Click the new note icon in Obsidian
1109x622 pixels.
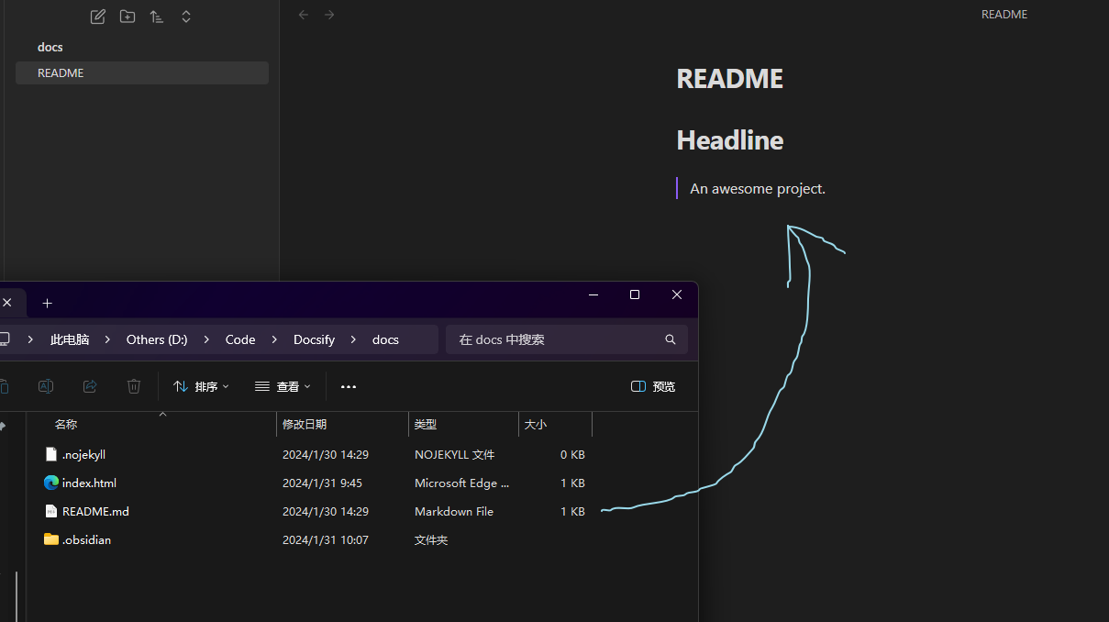pos(98,17)
